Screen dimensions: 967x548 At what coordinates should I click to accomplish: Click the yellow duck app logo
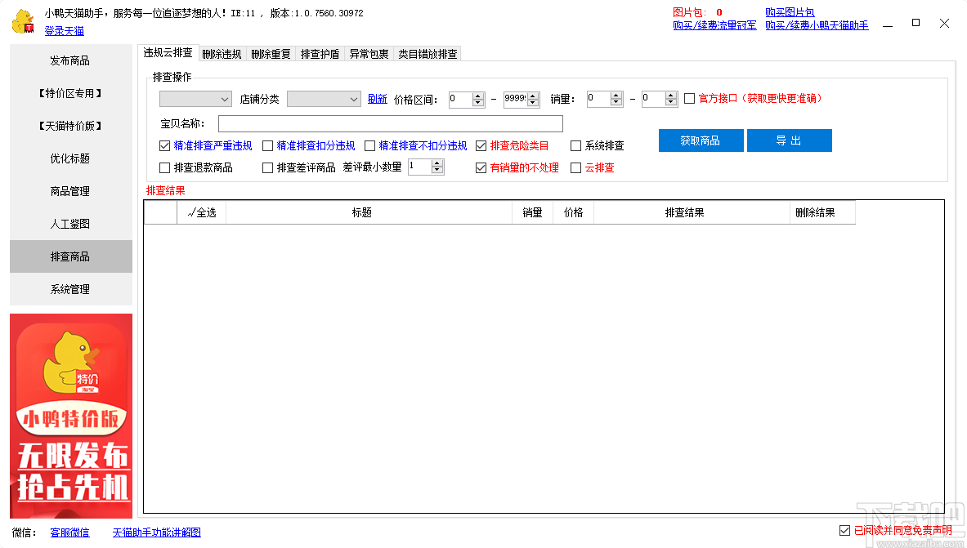(x=23, y=21)
